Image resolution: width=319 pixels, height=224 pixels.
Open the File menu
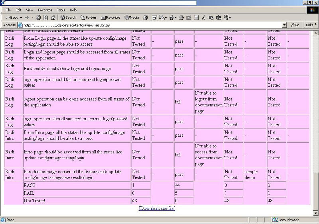[8, 10]
